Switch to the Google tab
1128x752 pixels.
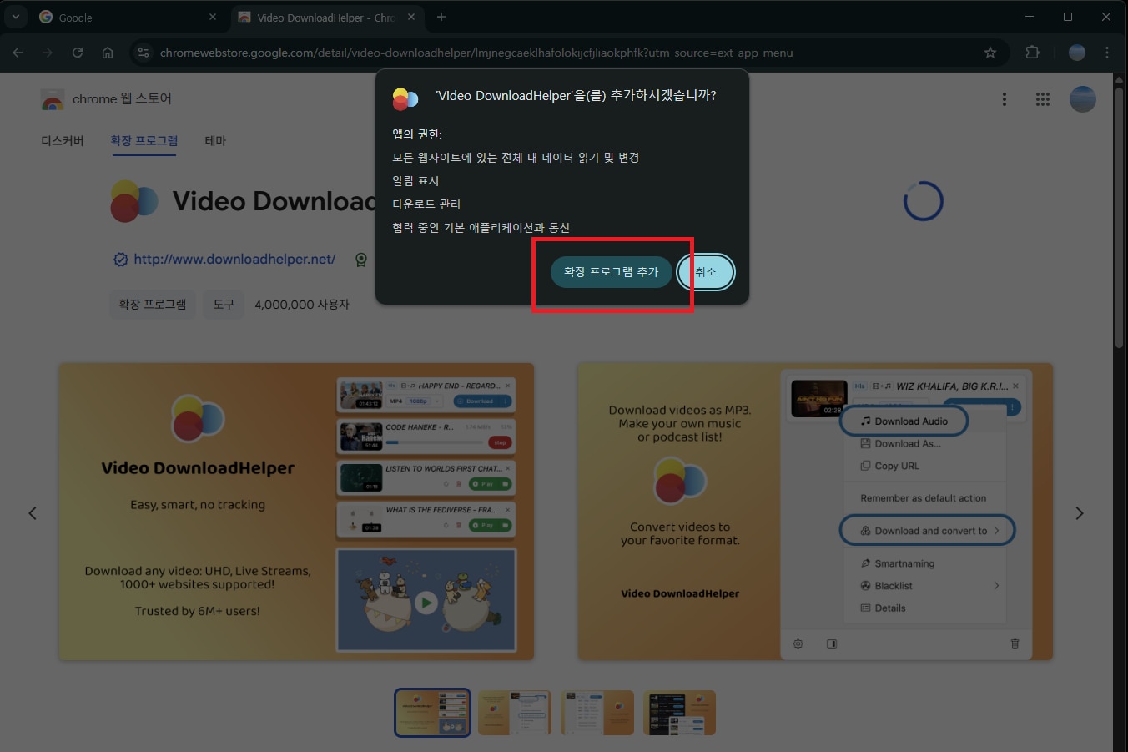[x=128, y=17]
